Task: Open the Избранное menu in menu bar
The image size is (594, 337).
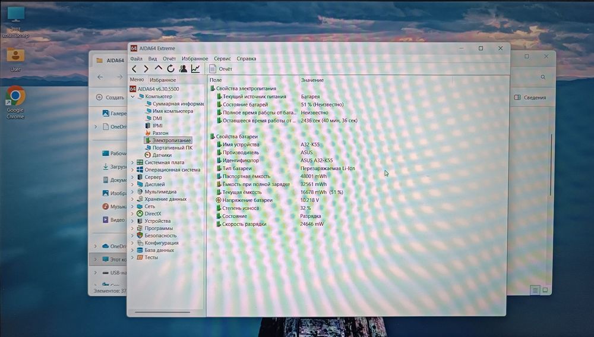Action: (195, 59)
